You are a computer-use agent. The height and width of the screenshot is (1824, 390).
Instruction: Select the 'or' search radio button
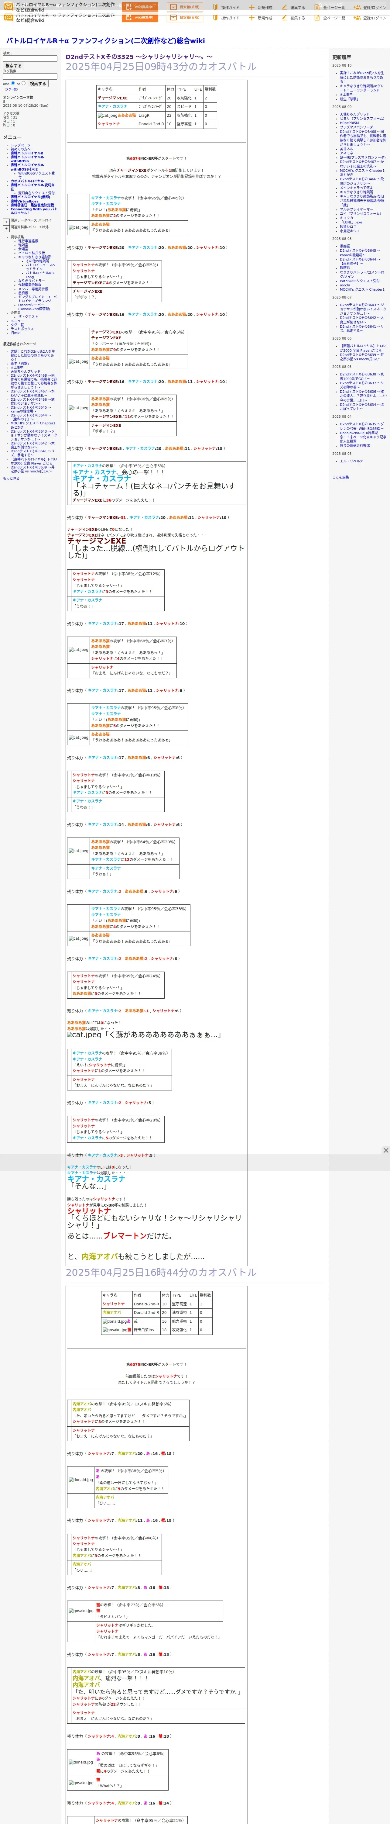click(23, 84)
